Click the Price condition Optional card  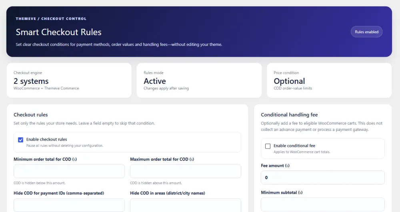[329, 80]
